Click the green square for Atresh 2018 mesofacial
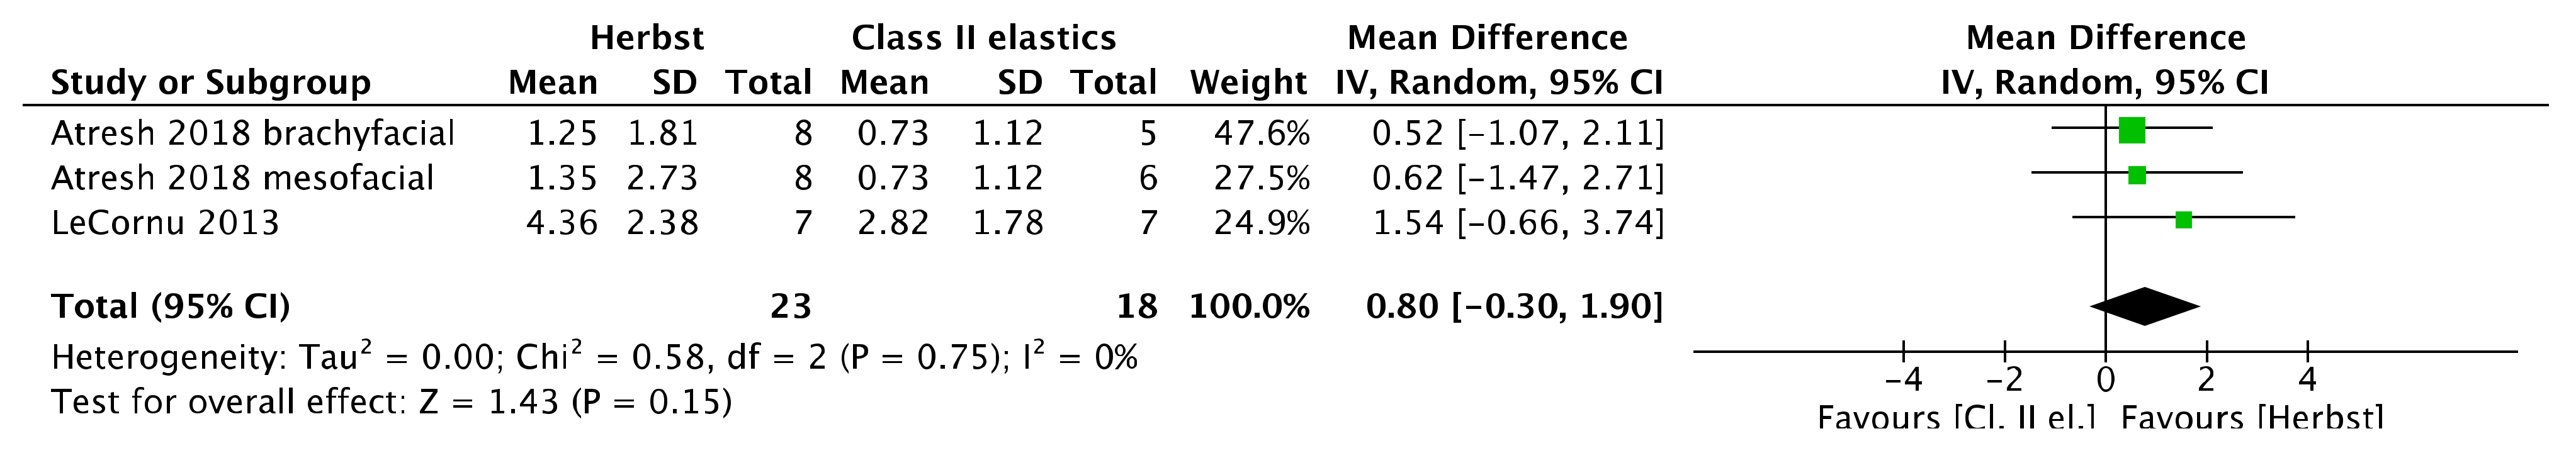The image size is (2576, 453). point(2136,175)
